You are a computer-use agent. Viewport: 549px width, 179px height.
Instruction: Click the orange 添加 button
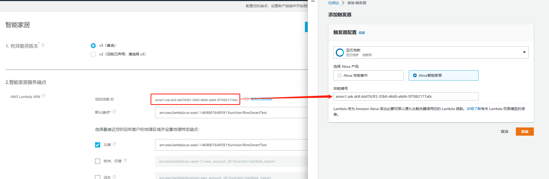coord(525,132)
